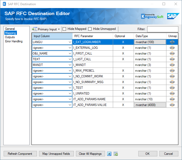Image resolution: width=182 pixels, height=160 pixels.
Task: Open TEXT input column dropdown
Action: tap(70, 59)
